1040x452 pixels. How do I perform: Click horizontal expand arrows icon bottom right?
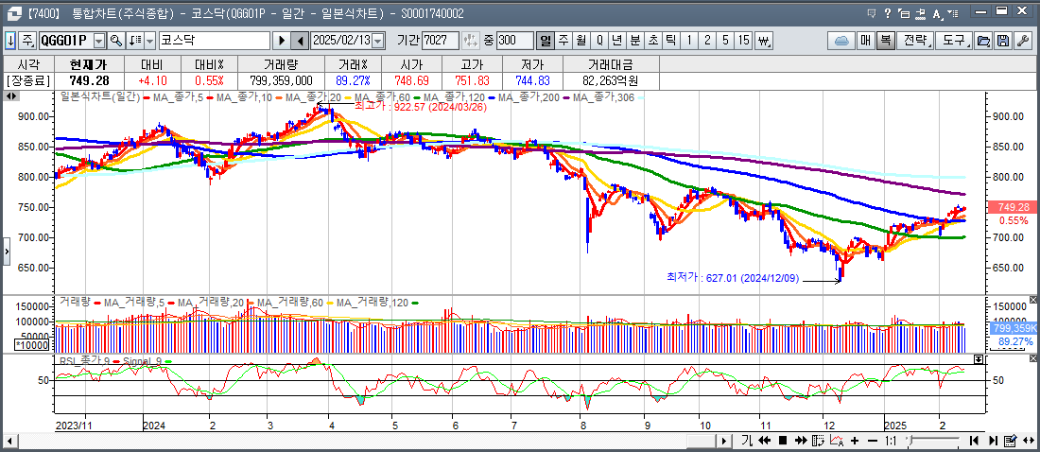tap(1028, 440)
